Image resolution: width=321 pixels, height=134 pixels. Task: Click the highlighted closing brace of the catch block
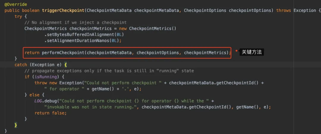click(16, 125)
